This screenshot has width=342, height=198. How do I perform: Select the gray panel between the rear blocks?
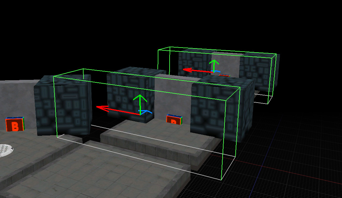[226, 63]
